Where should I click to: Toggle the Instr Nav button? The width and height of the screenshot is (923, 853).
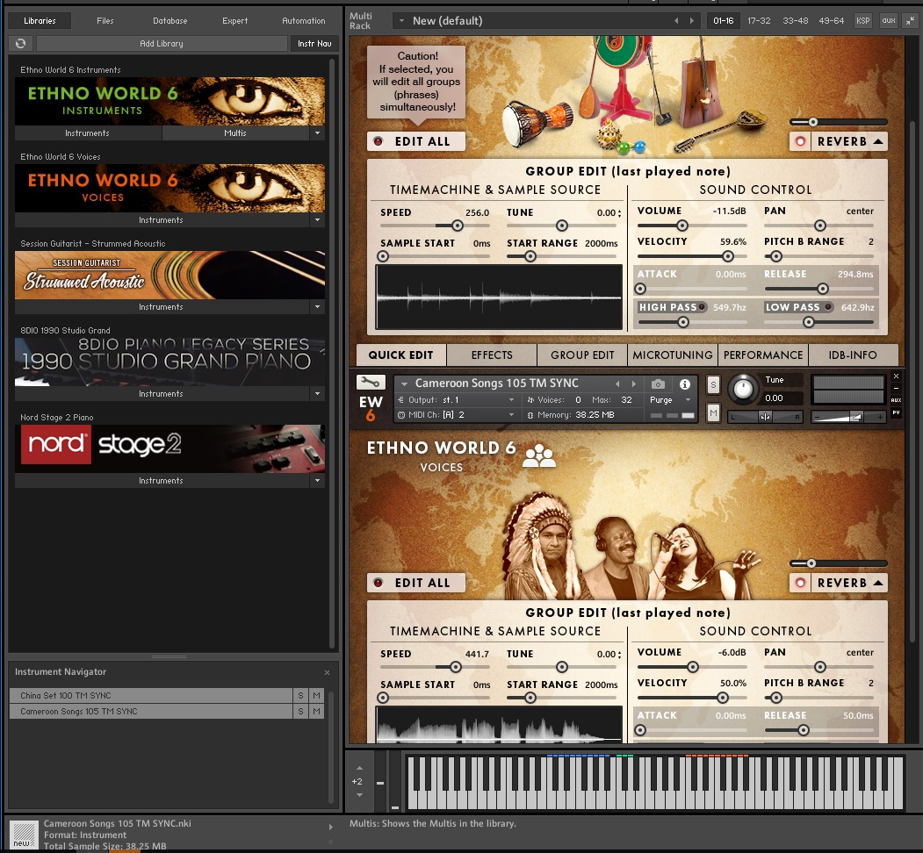[314, 44]
